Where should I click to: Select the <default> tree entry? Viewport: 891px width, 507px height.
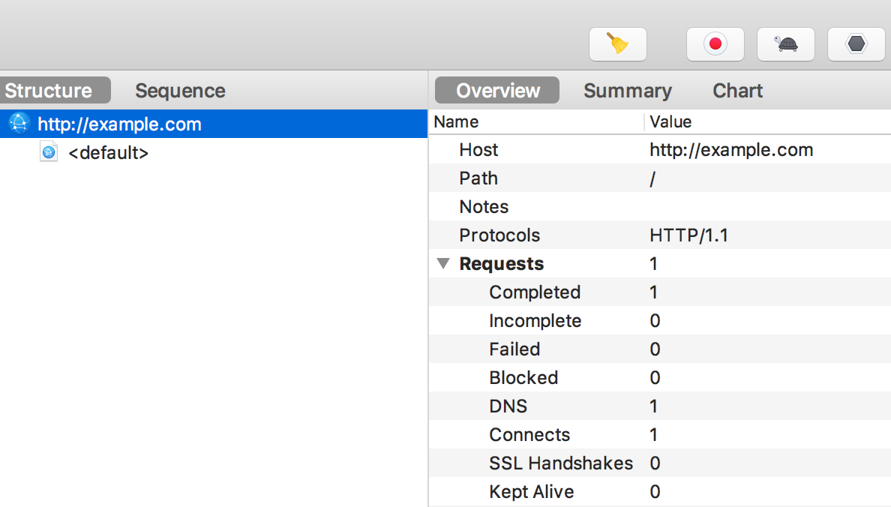(x=108, y=153)
